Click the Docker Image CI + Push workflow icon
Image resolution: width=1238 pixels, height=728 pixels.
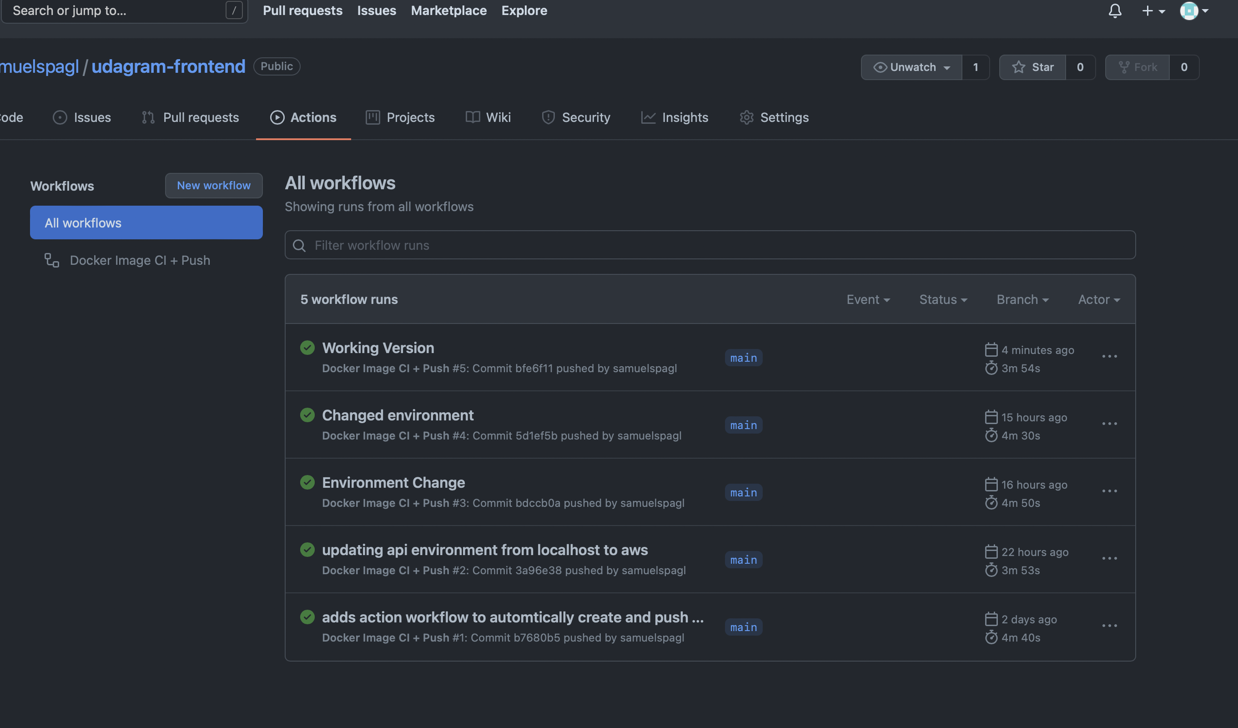click(x=51, y=260)
